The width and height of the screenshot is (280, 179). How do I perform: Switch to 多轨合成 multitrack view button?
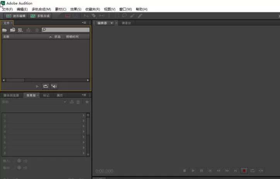(x=40, y=16)
